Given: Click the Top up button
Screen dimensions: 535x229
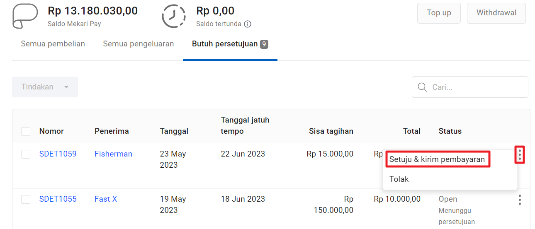Looking at the screenshot, I should coord(439,13).
